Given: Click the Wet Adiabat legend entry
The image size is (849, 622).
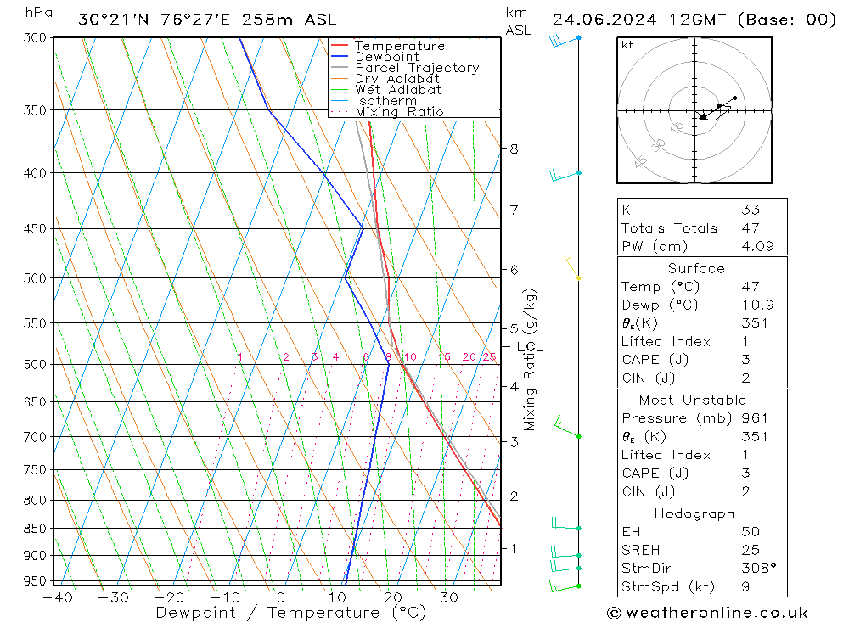Looking at the screenshot, I should pos(386,90).
